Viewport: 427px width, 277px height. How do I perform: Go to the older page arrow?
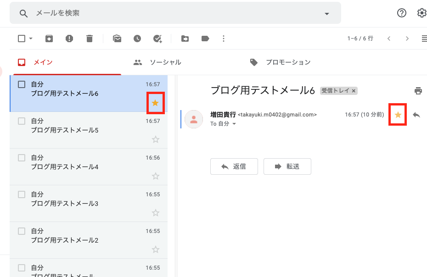coord(407,39)
